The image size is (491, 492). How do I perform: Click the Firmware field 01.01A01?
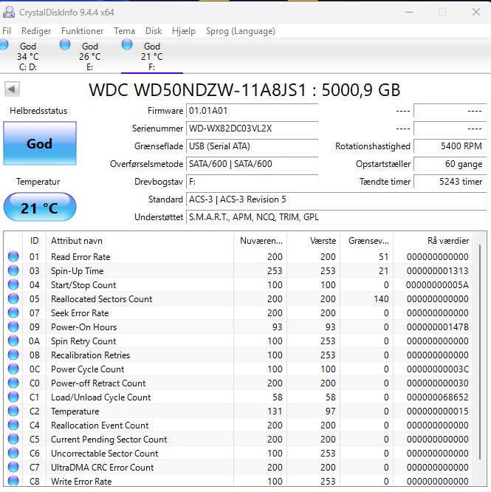click(x=252, y=111)
